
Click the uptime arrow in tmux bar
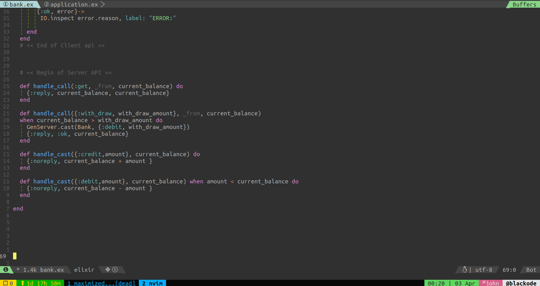(23, 283)
